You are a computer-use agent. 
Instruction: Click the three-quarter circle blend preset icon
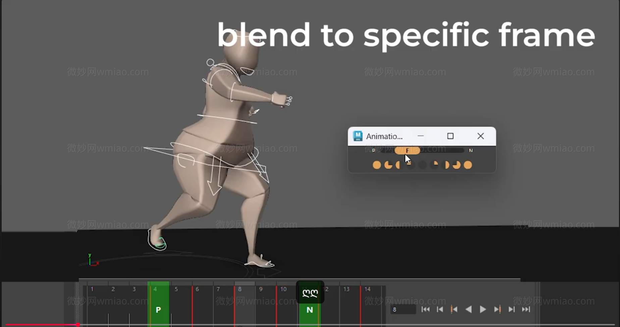pyautogui.click(x=389, y=165)
